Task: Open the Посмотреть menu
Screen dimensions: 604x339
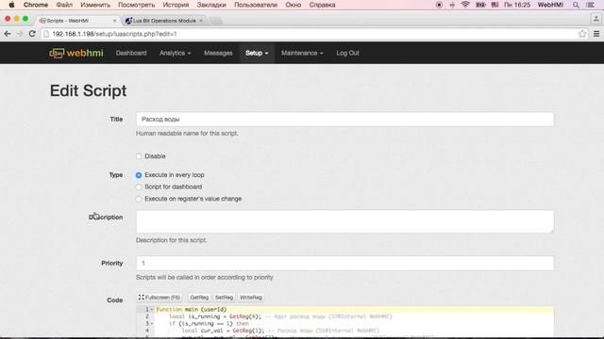Action: 136,5
